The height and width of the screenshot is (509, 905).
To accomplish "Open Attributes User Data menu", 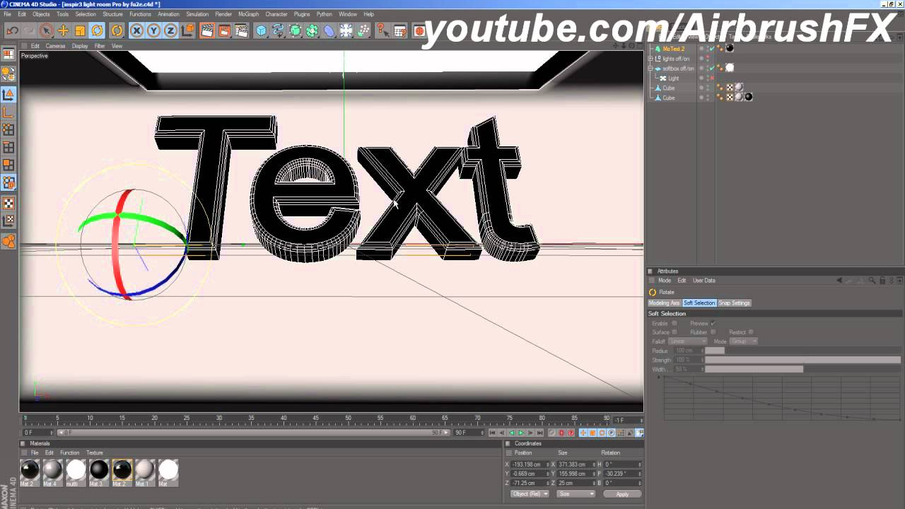I will tap(703, 281).
